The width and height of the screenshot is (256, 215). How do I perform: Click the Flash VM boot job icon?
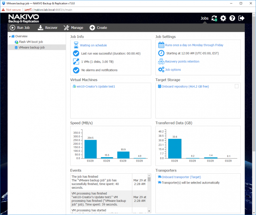16,42
